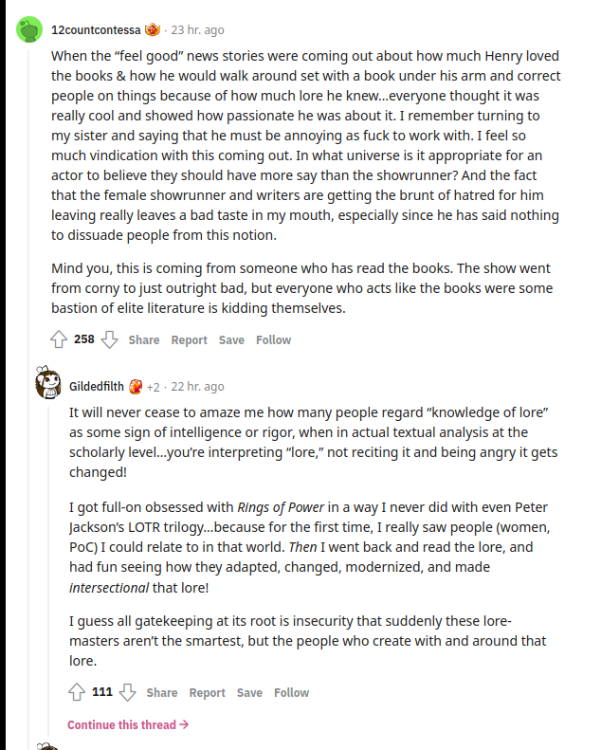Expand Continue this thread link
This screenshot has width=601, height=750.
click(128, 724)
